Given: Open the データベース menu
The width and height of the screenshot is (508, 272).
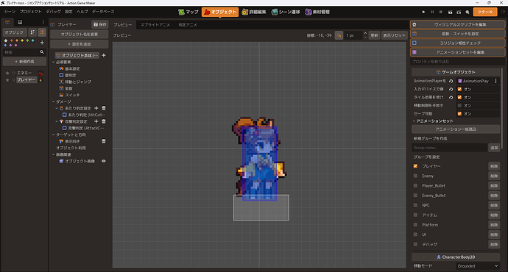Looking at the screenshot, I should 103,12.
